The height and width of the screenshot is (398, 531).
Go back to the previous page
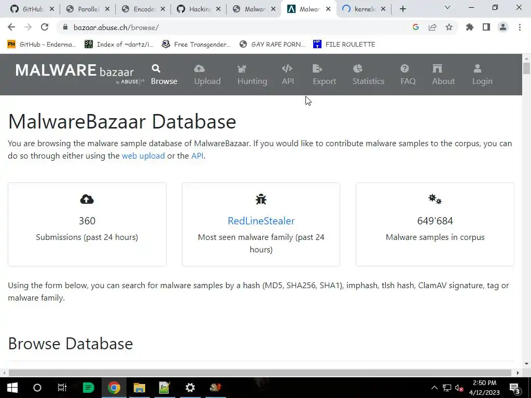point(11,27)
